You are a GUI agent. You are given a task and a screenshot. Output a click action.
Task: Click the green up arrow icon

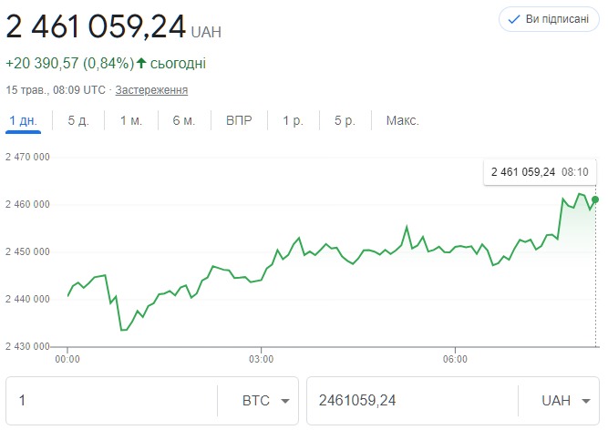pyautogui.click(x=141, y=63)
